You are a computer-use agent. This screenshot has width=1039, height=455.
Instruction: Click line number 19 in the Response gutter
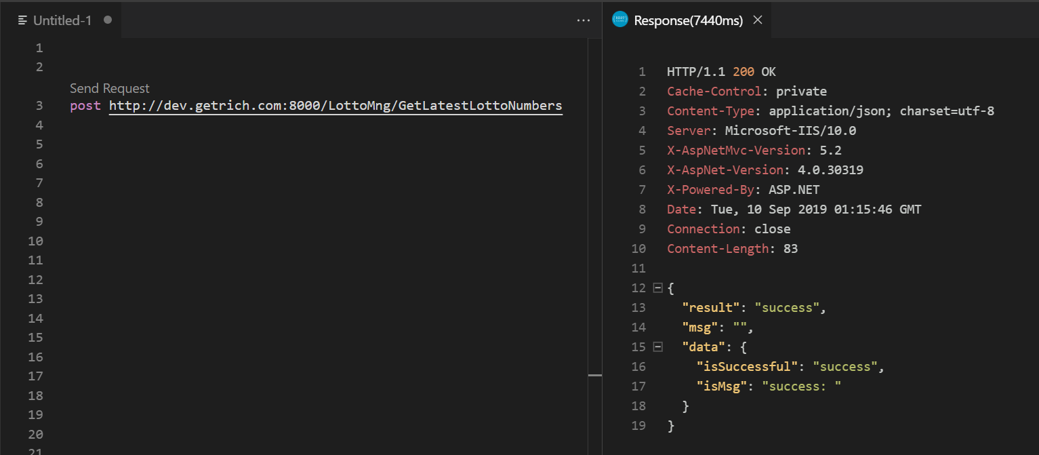(638, 426)
